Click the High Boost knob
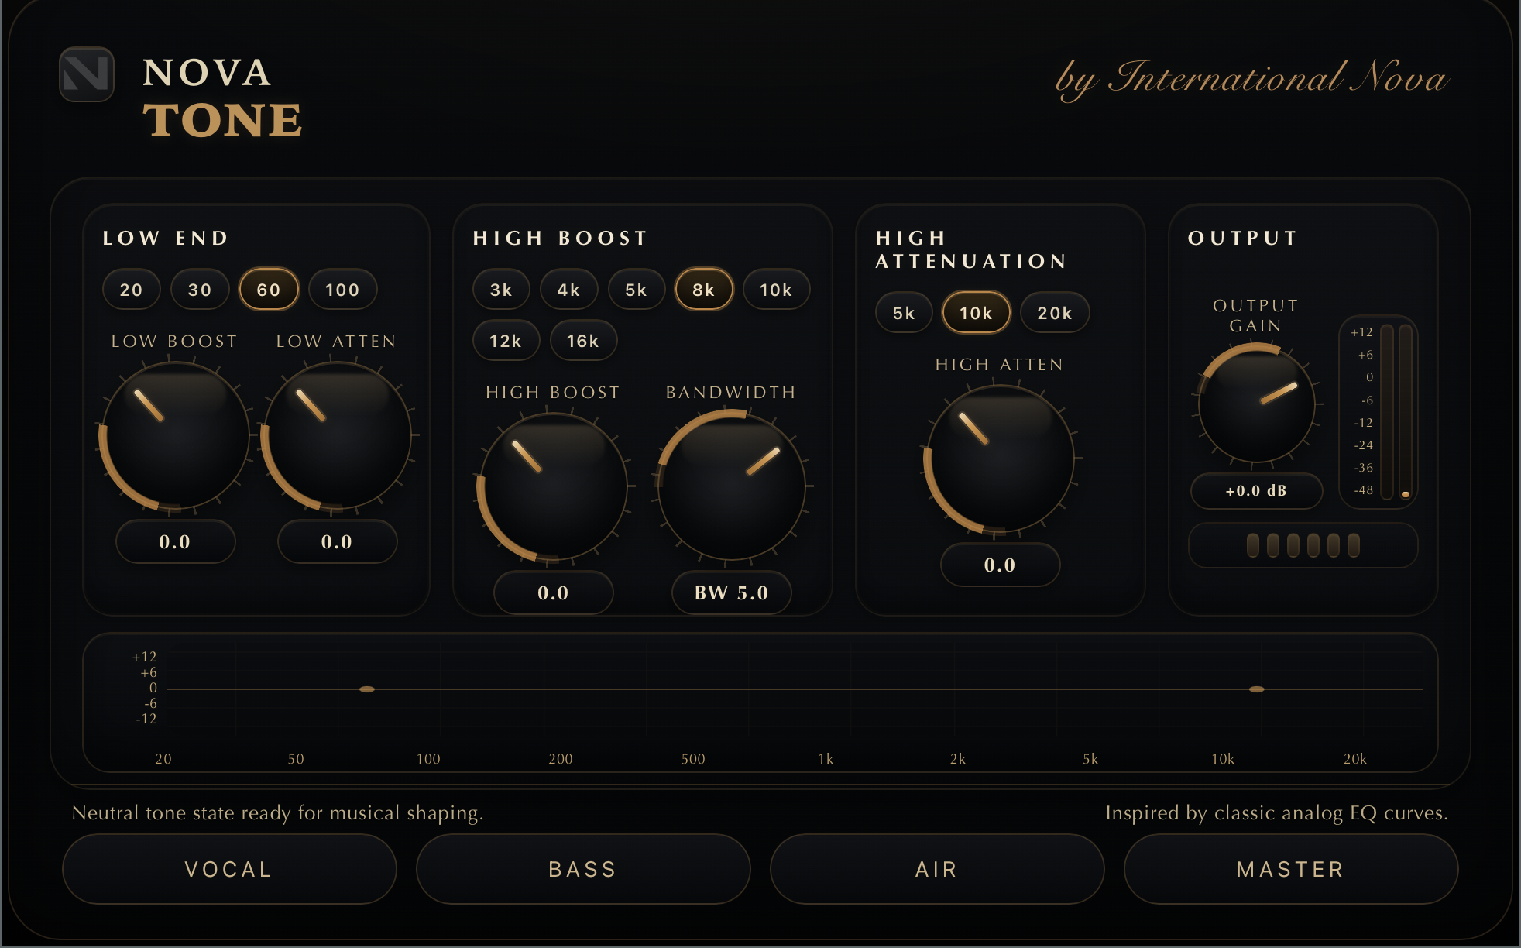 point(553,486)
